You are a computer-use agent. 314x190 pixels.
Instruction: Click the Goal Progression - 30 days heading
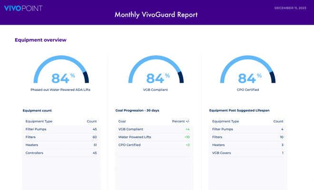(x=137, y=110)
